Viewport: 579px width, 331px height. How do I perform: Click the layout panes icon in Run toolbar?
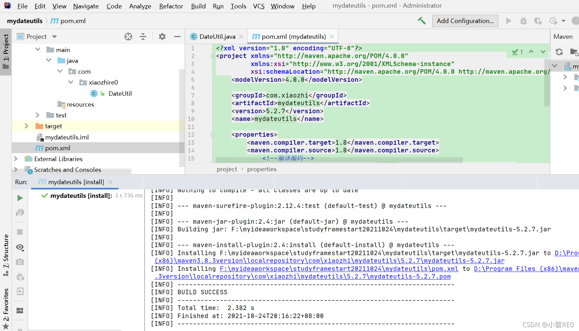[x=20, y=310]
